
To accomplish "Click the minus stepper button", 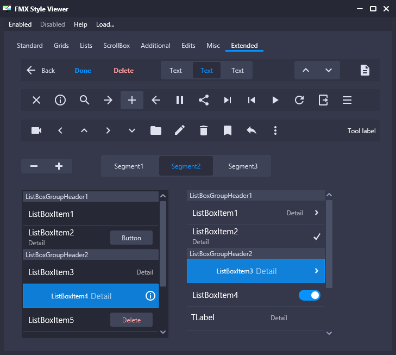I will point(34,166).
